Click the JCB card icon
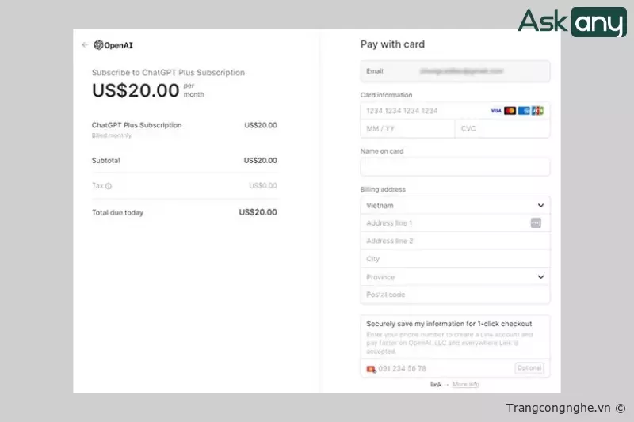 click(537, 111)
